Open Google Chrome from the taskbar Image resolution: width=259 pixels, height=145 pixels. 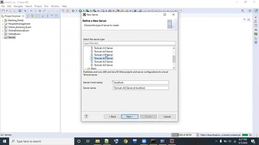point(125,141)
